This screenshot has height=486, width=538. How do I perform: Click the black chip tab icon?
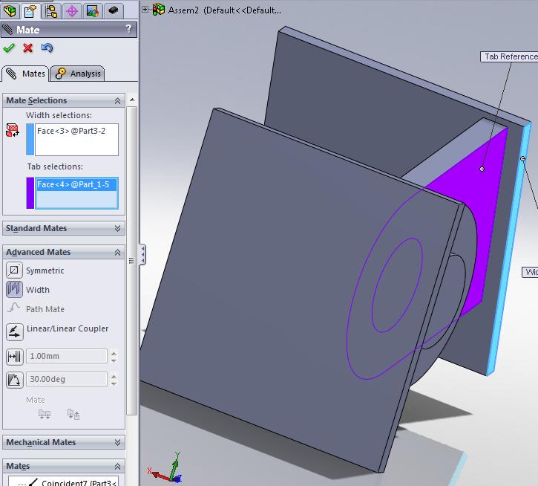click(114, 11)
